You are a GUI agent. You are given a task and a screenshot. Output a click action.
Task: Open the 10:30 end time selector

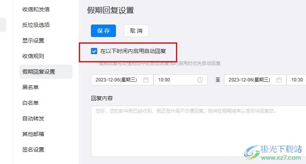(297, 80)
